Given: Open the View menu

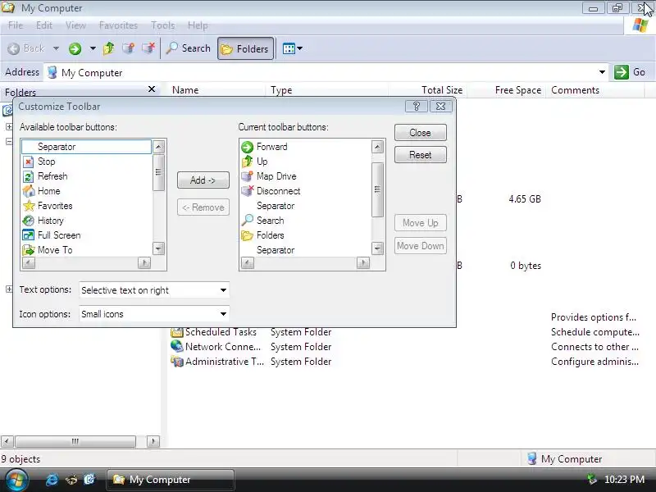Looking at the screenshot, I should tap(75, 25).
